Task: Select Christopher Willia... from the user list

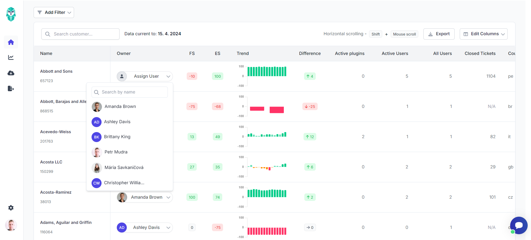Action: point(130,183)
